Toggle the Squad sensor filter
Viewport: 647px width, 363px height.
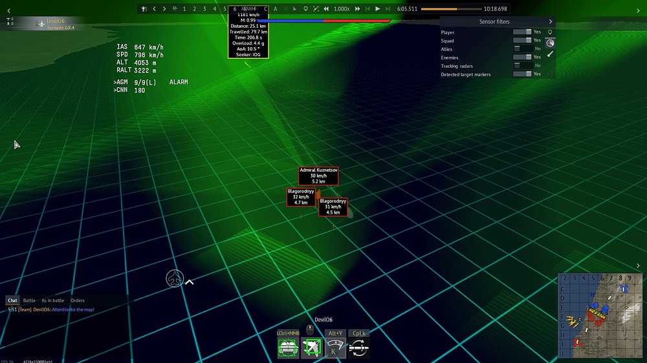coord(522,41)
